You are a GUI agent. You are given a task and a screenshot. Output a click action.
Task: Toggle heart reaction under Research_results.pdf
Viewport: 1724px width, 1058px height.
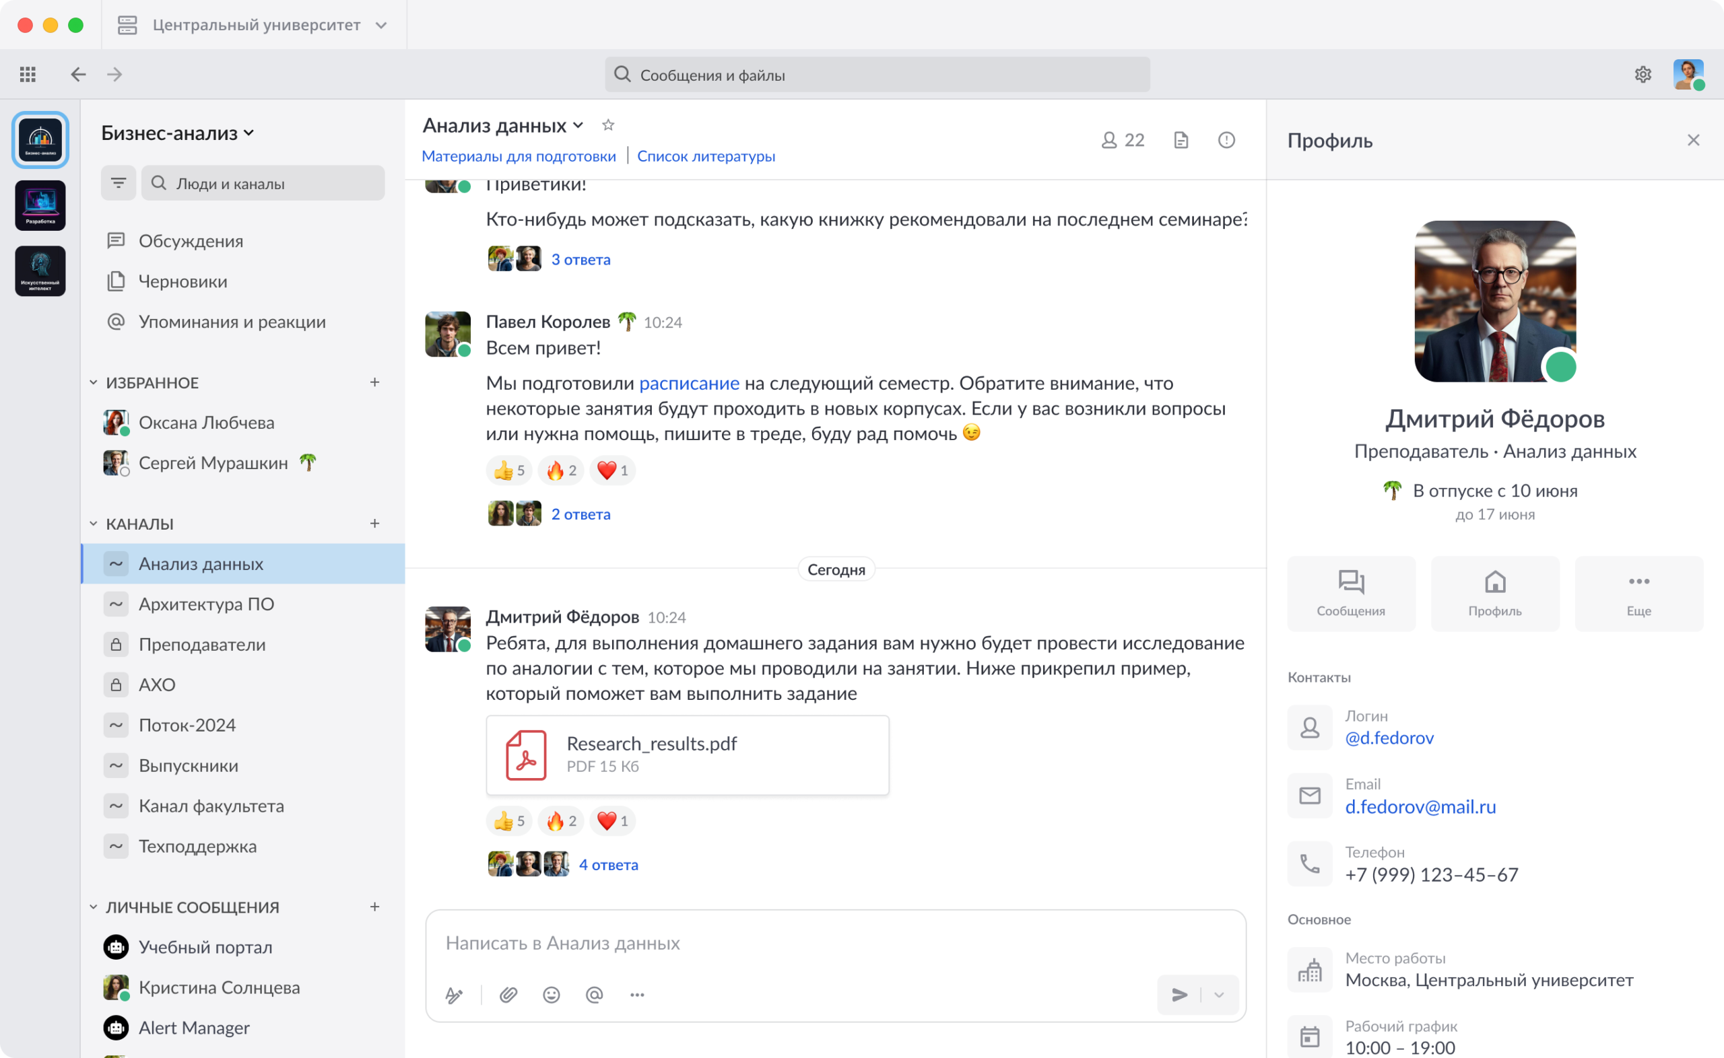[612, 821]
